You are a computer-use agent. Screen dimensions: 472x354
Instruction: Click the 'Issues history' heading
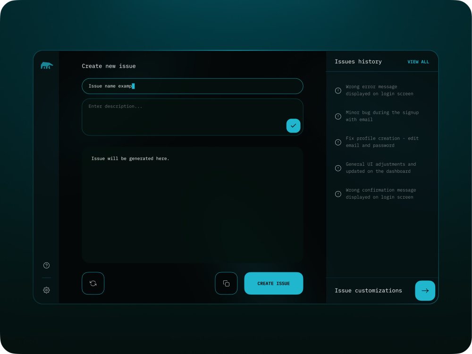point(358,61)
